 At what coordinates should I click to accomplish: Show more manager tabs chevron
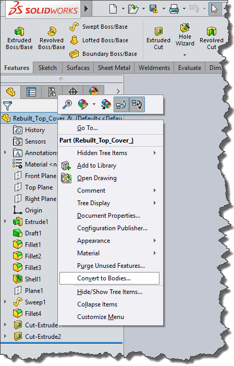[118, 91]
